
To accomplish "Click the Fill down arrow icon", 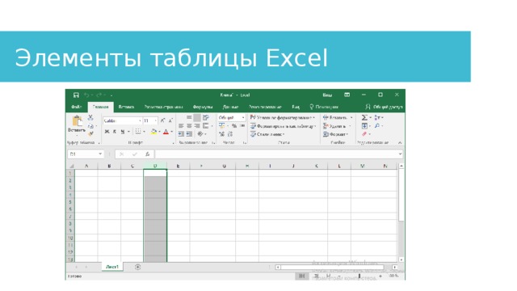I will point(364,126).
